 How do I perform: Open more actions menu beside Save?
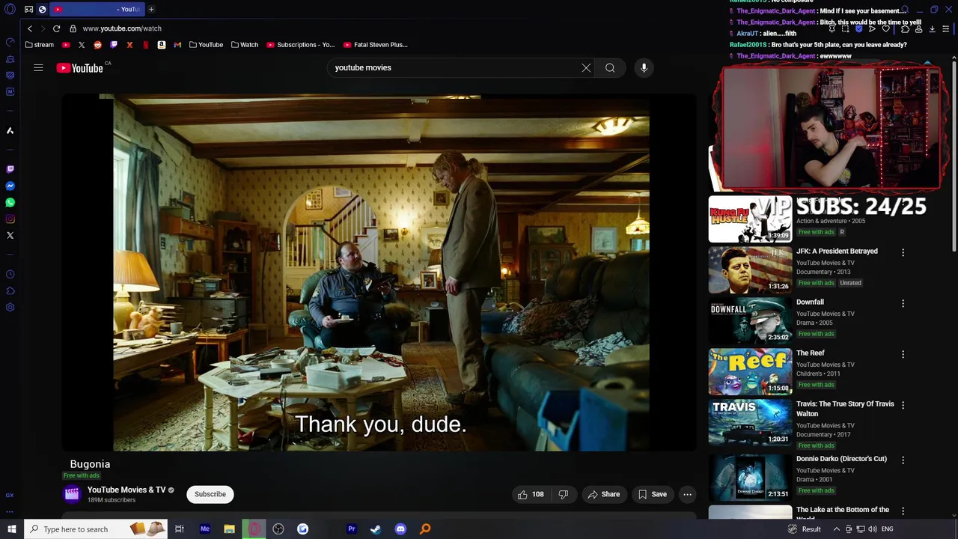click(x=687, y=494)
